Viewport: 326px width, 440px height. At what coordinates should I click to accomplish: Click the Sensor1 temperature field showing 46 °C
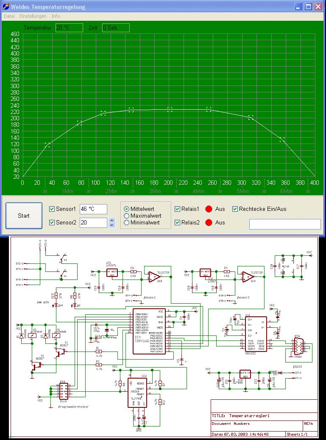[x=93, y=209]
